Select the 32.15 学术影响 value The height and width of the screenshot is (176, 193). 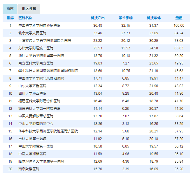(x=126, y=26)
